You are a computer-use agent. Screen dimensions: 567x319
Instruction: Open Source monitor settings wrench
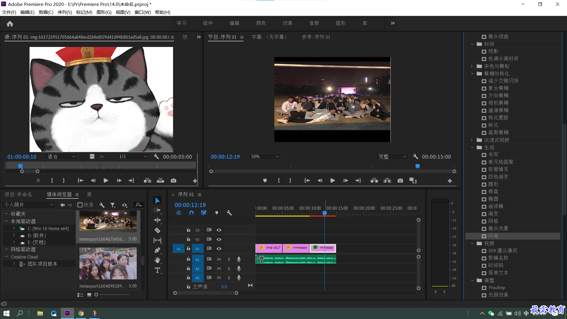156,157
